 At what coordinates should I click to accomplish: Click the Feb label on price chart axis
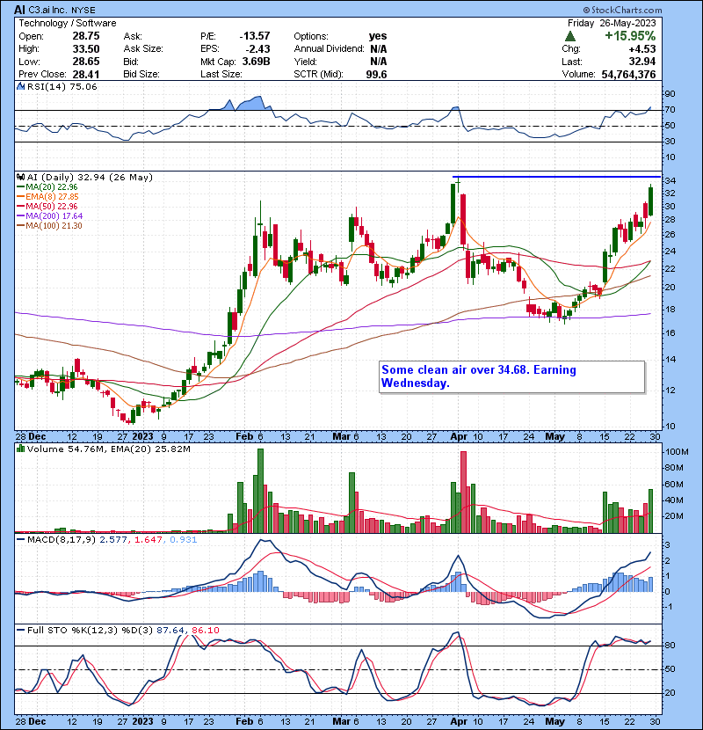click(x=244, y=436)
